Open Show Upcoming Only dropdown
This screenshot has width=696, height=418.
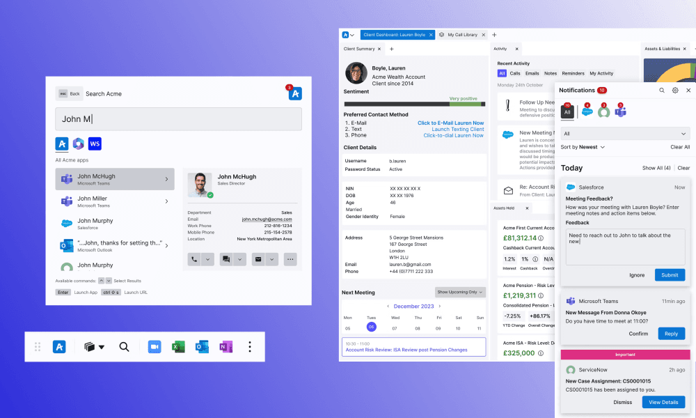tap(460, 293)
